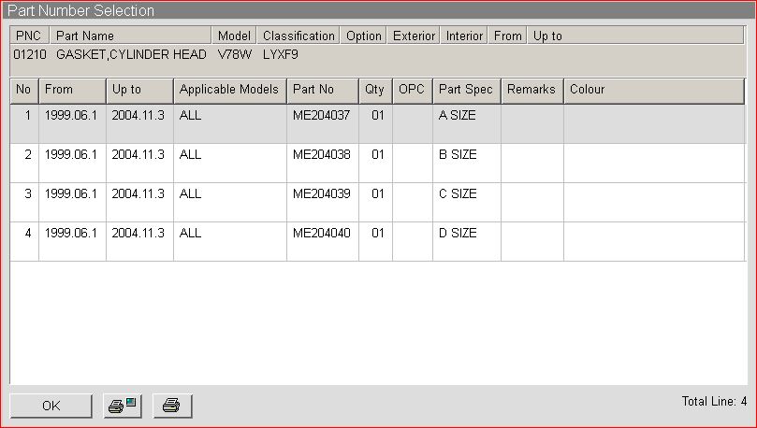Viewport: 757px width, 428px height.
Task: Click the No column header
Action: click(x=24, y=90)
